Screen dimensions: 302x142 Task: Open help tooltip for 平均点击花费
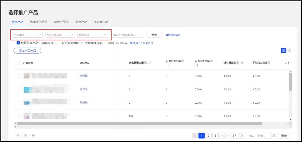coord(269,63)
